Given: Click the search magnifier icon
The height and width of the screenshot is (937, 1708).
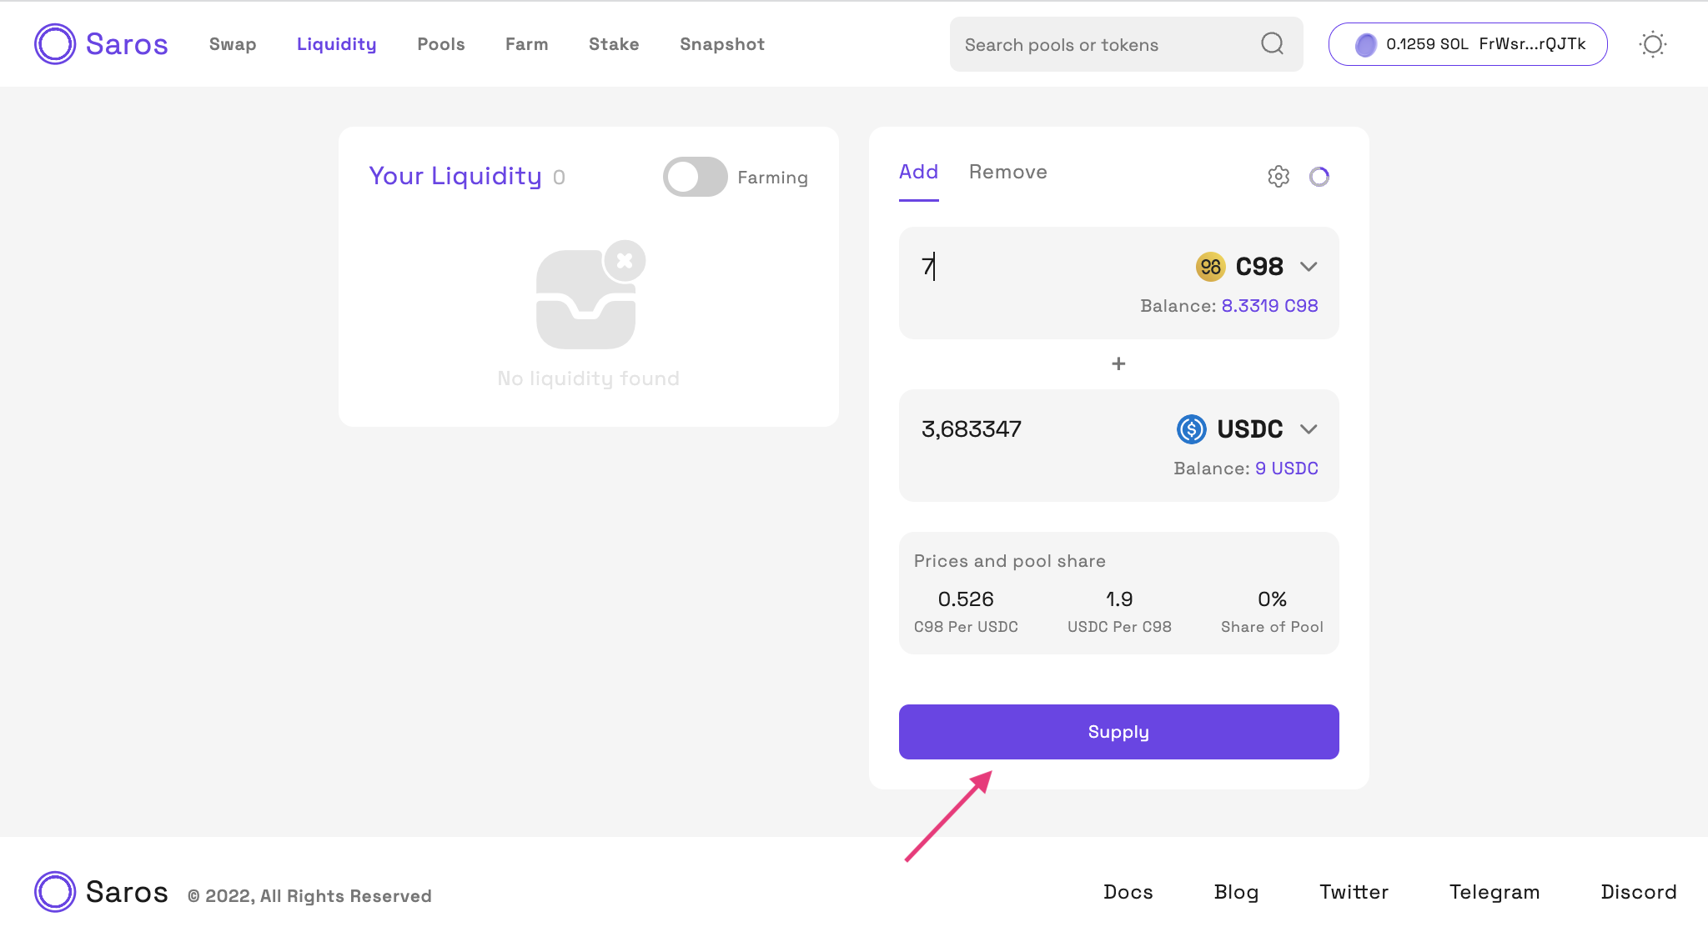Looking at the screenshot, I should 1272,43.
